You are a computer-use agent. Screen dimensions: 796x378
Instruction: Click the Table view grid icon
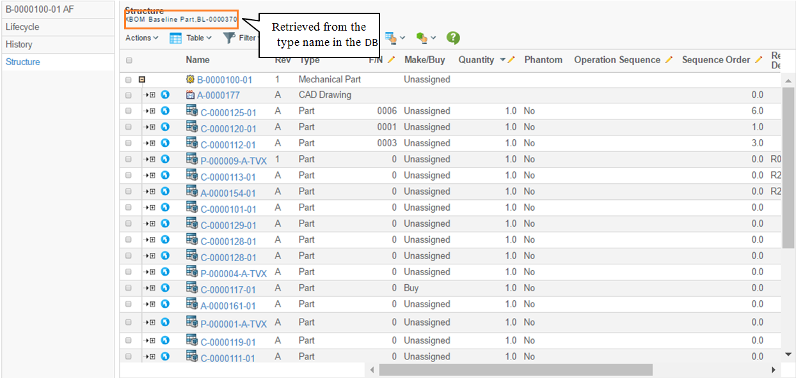tap(175, 38)
